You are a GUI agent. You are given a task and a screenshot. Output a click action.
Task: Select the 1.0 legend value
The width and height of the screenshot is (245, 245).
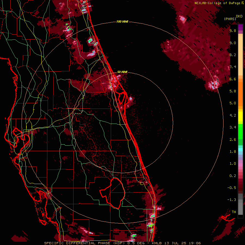tap(233, 164)
